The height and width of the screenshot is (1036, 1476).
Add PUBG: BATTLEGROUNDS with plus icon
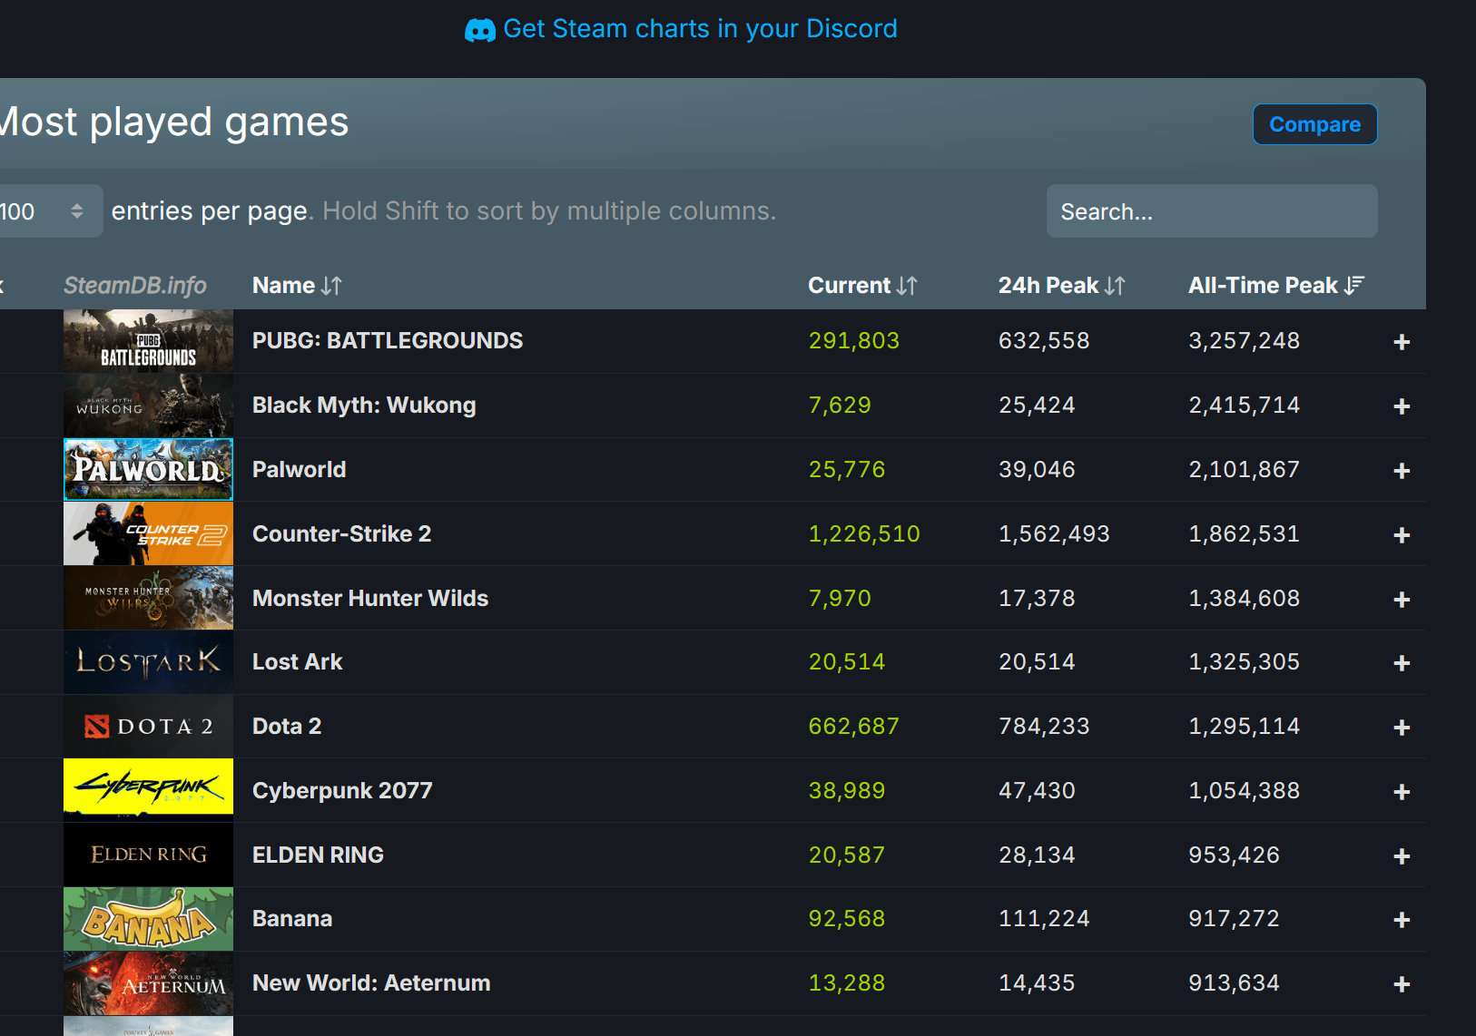(1402, 342)
